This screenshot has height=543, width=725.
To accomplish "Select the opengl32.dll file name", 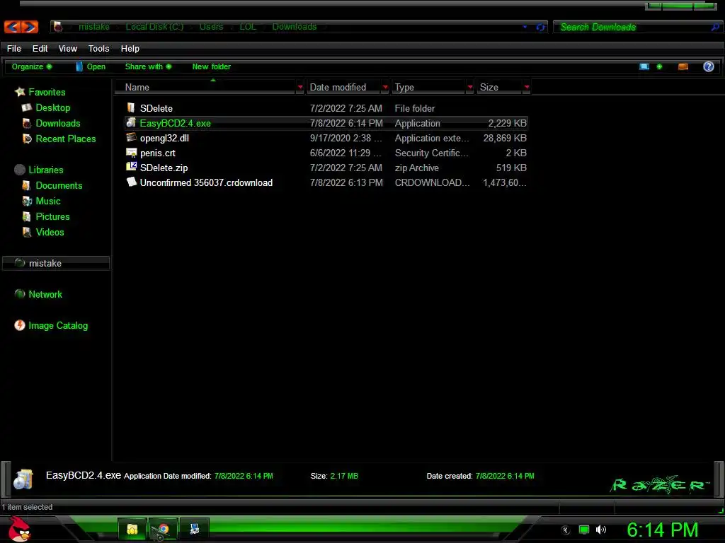I will (x=164, y=138).
